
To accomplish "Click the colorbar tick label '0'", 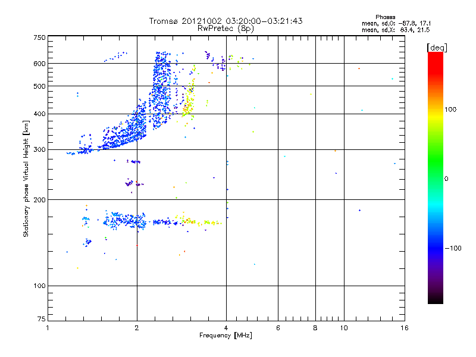I will pyautogui.click(x=446, y=179).
